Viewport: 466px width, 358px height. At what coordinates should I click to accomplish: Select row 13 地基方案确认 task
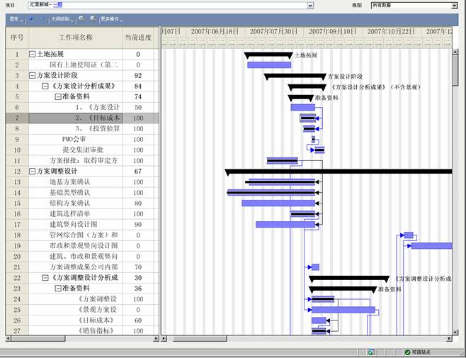(x=69, y=182)
